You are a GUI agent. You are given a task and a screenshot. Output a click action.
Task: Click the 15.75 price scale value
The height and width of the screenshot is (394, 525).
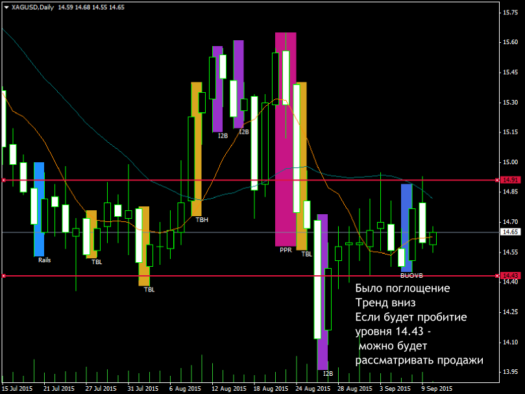pyautogui.click(x=510, y=12)
